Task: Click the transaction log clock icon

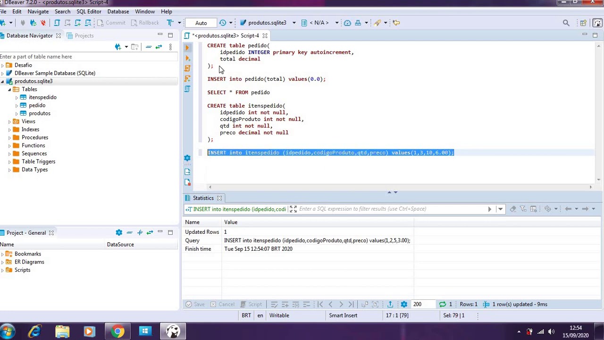Action: pos(223,23)
